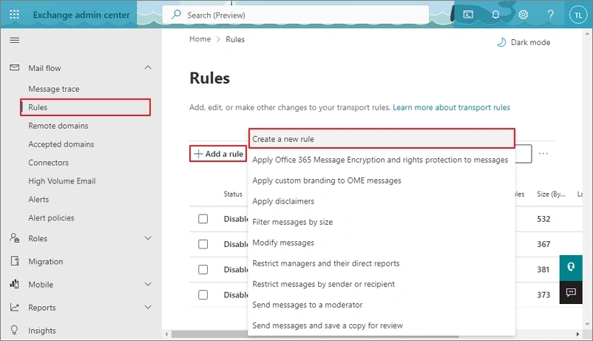The image size is (593, 341).
Task: Open the support headset icon
Action: (571, 267)
